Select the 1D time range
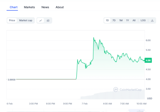160x112 pixels. [107, 20]
